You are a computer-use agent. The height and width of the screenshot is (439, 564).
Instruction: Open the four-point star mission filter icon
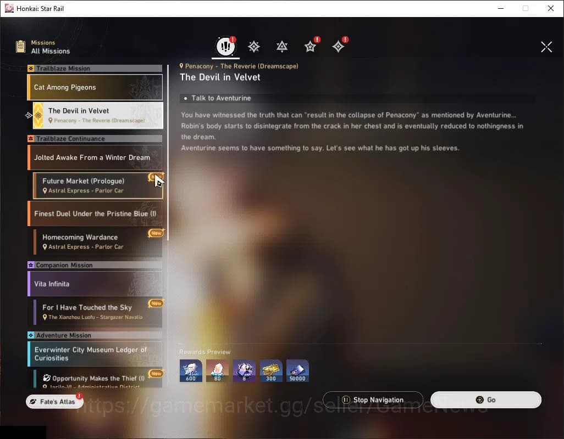tap(253, 47)
